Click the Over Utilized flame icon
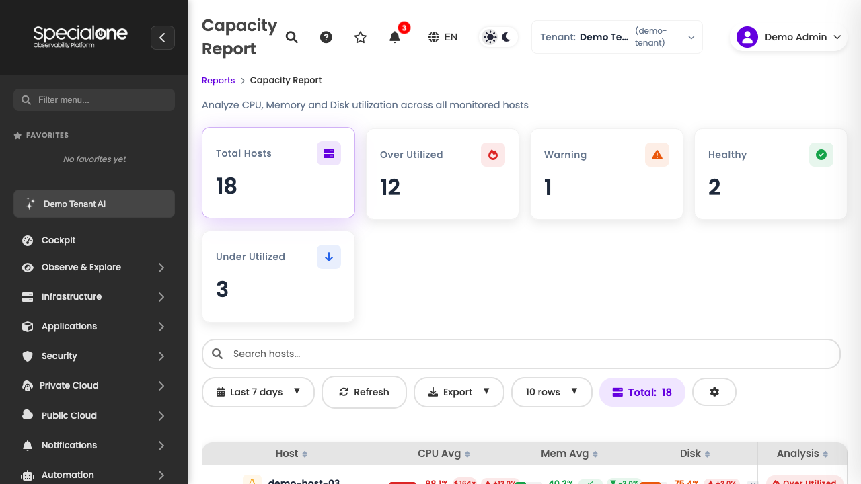 pos(493,155)
